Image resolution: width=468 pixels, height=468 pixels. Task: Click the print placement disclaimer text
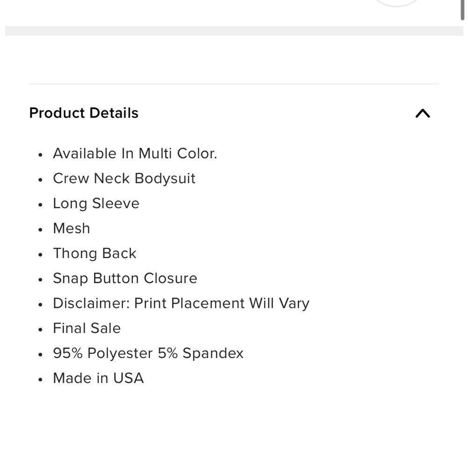[x=181, y=303]
